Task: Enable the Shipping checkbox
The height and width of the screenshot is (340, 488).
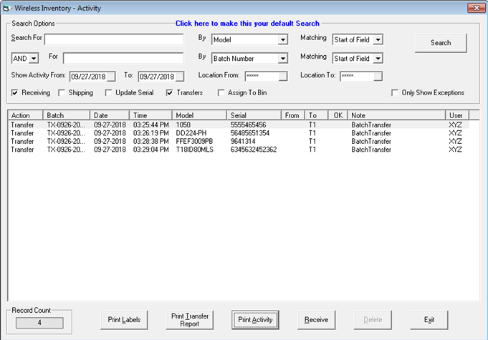Action: 62,93
